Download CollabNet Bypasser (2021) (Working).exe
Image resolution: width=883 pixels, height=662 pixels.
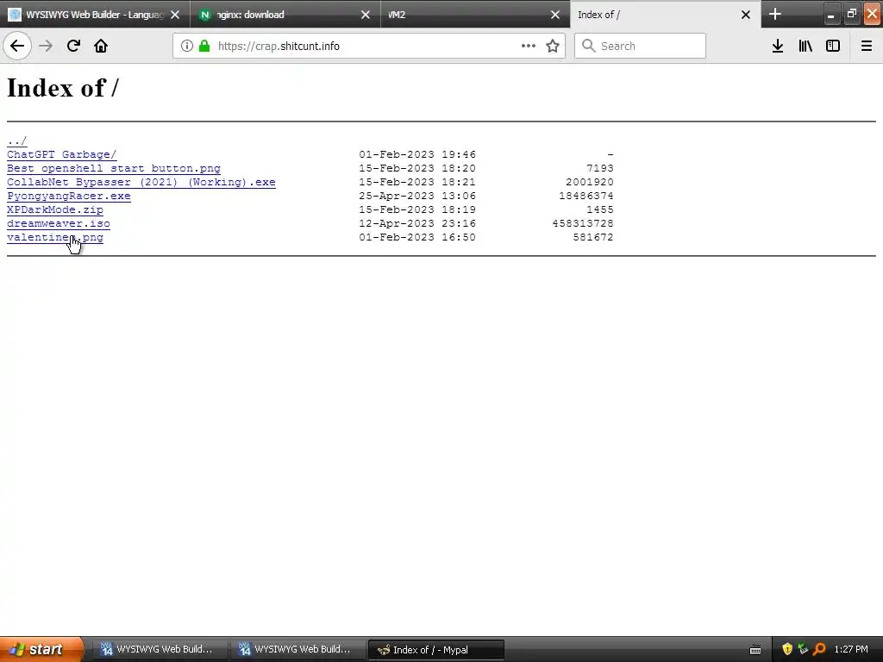(141, 182)
